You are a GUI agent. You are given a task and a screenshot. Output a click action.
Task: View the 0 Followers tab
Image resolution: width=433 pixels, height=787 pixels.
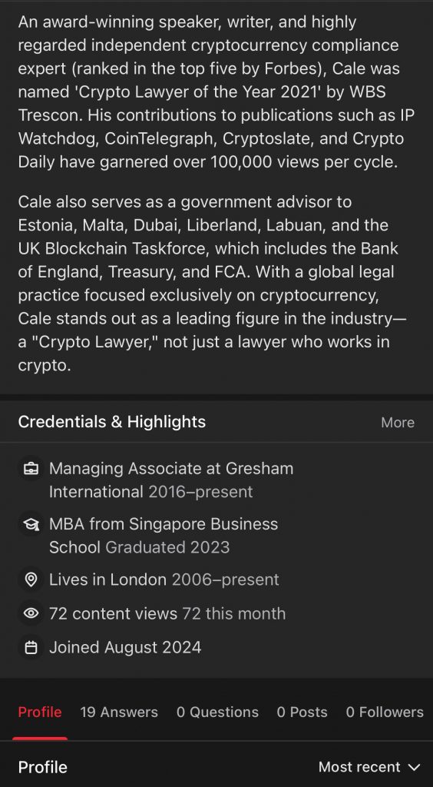[x=385, y=712]
